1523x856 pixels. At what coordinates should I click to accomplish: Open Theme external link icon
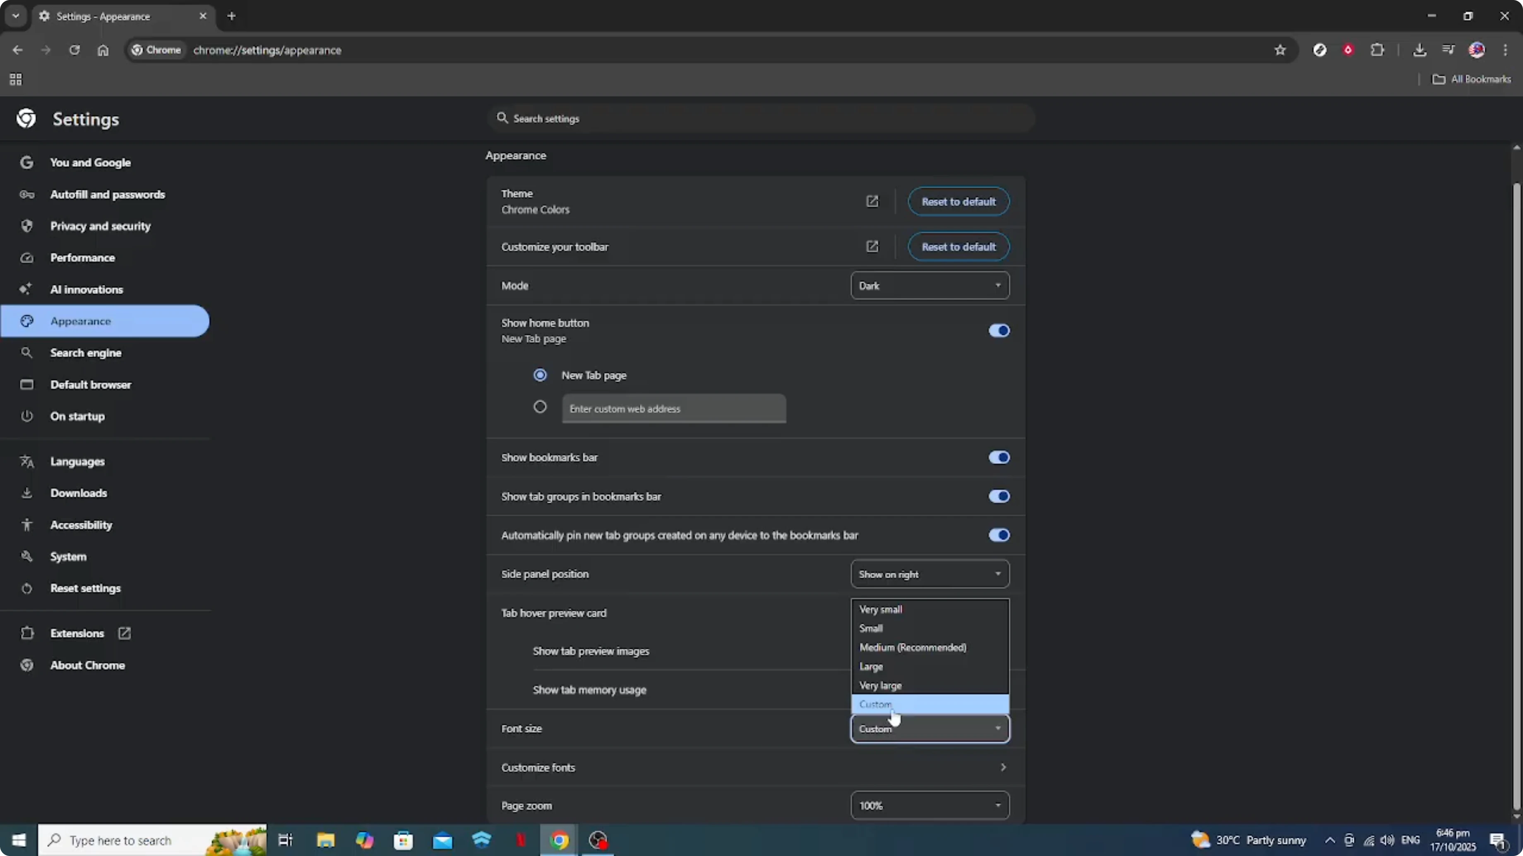pos(872,201)
